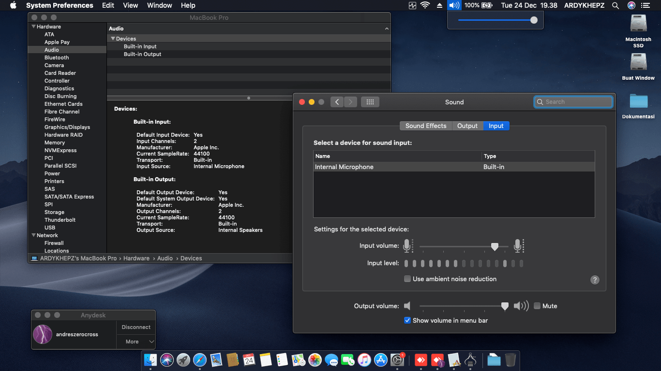This screenshot has height=371, width=661.
Task: Collapse the Hardware section in the sidebar
Action: click(33, 27)
